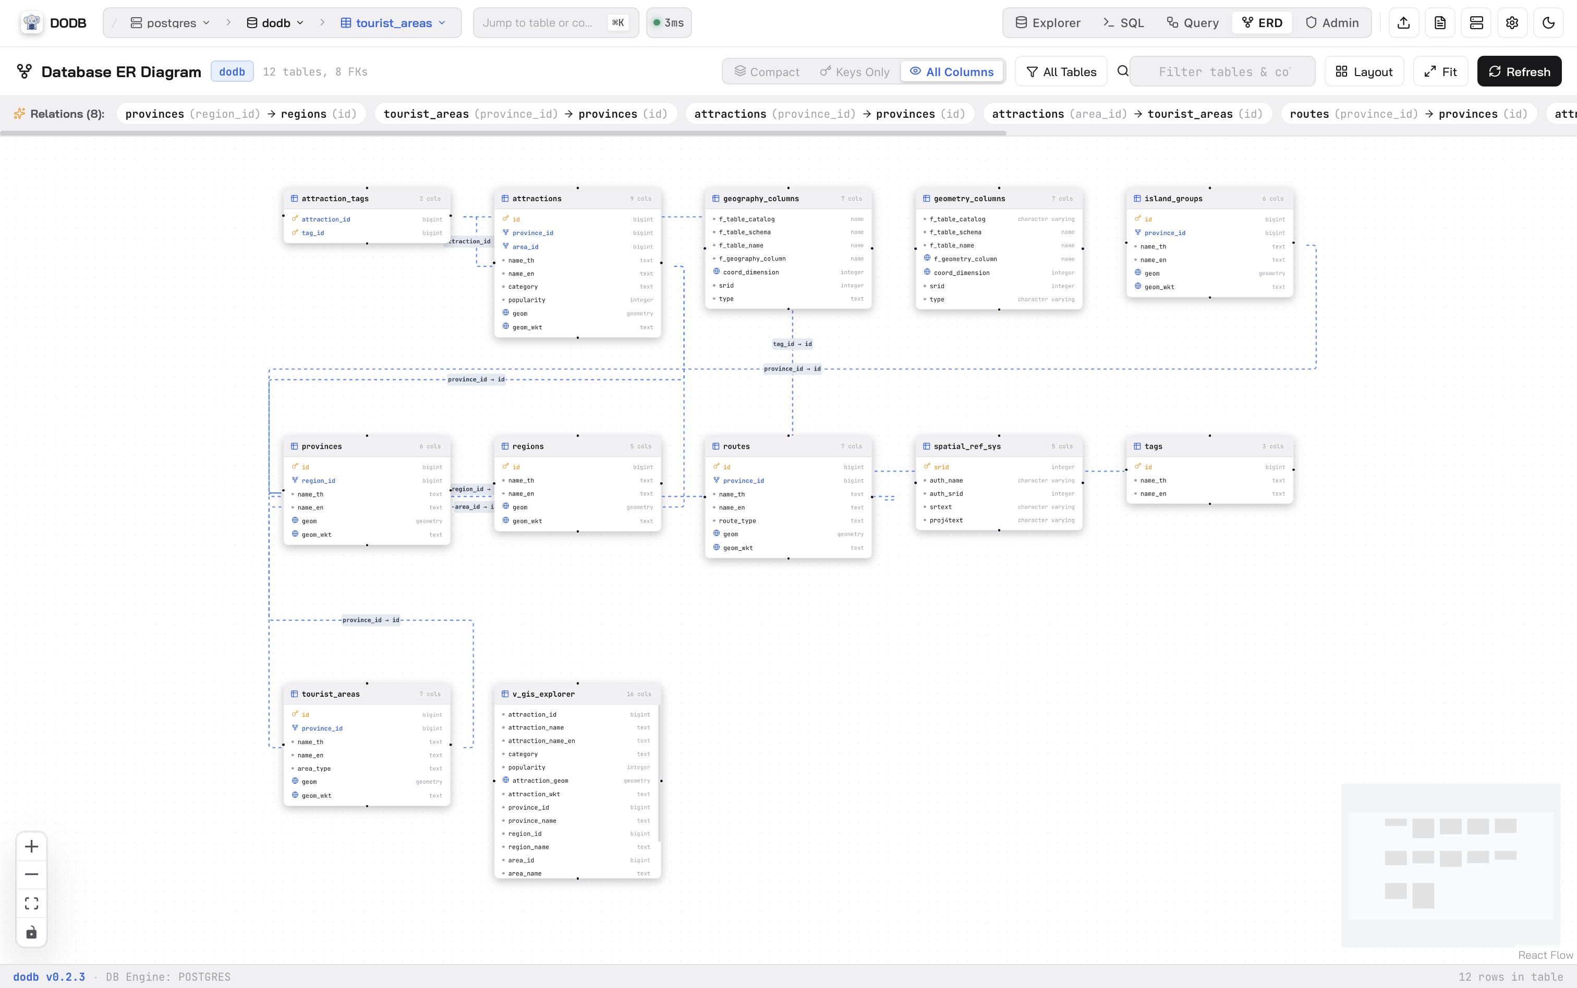Viewport: 1577px width, 988px height.
Task: Click the DODB elephant logo icon
Action: tap(31, 22)
